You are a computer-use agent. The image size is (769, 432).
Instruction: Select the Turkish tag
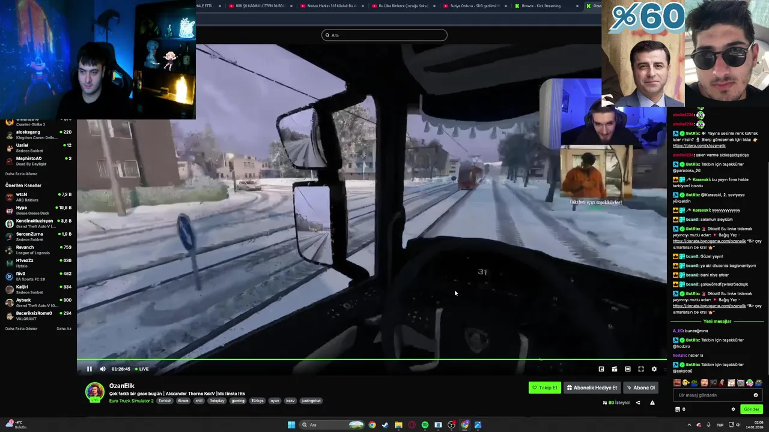click(165, 401)
